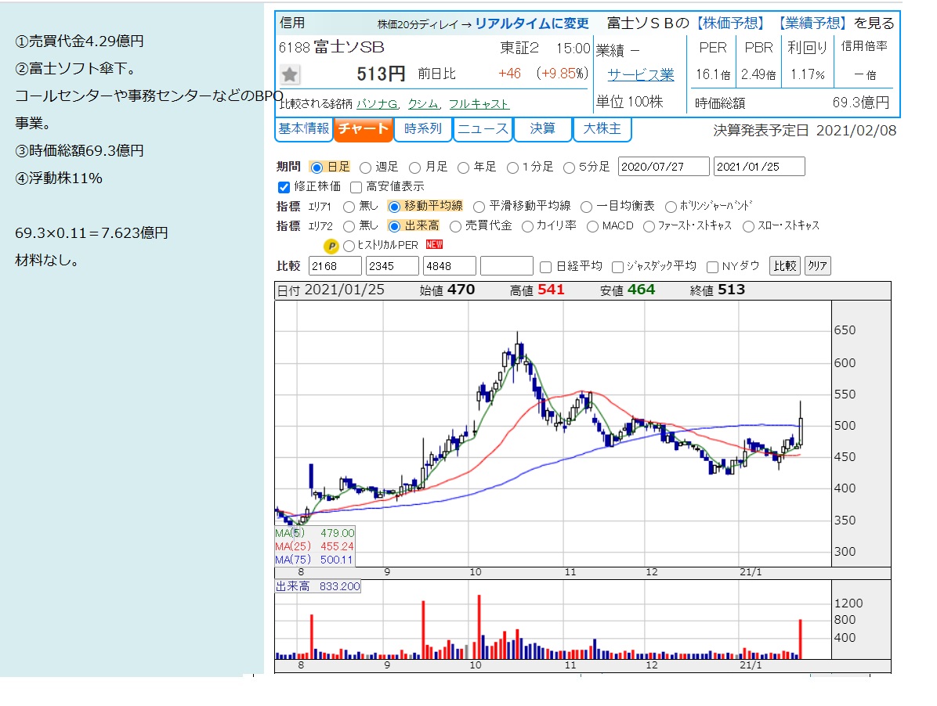Select スロー・ストキャス indicator radio
937x706 pixels.
[748, 227]
